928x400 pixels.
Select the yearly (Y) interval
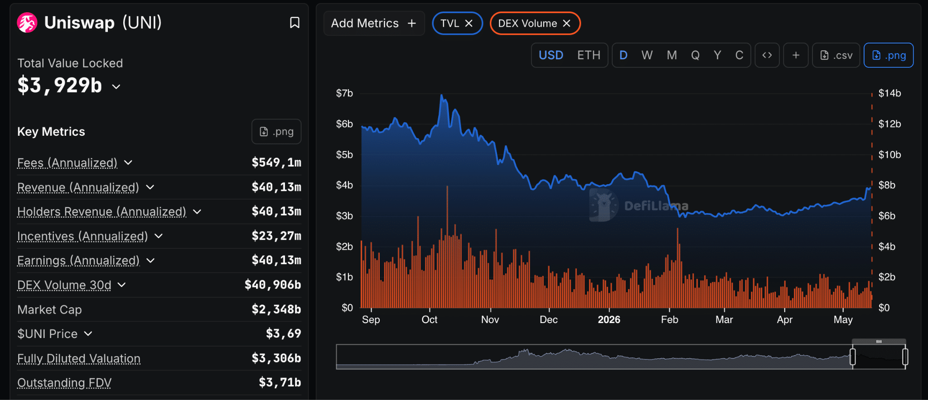point(717,55)
